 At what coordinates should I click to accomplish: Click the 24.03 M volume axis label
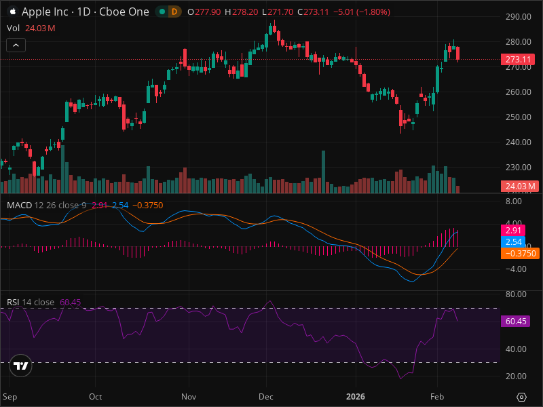point(520,186)
